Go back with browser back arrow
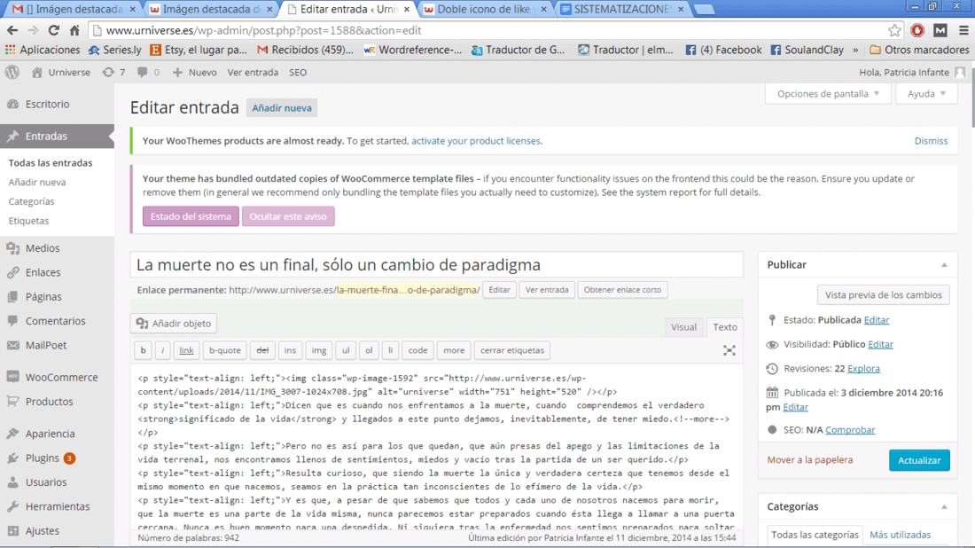Viewport: 975px width, 548px height. coord(12,30)
